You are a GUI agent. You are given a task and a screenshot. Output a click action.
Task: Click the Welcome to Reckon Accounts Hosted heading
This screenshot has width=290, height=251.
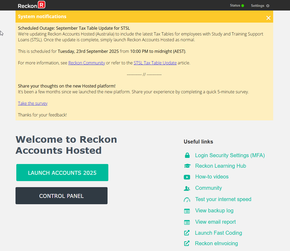click(66, 145)
